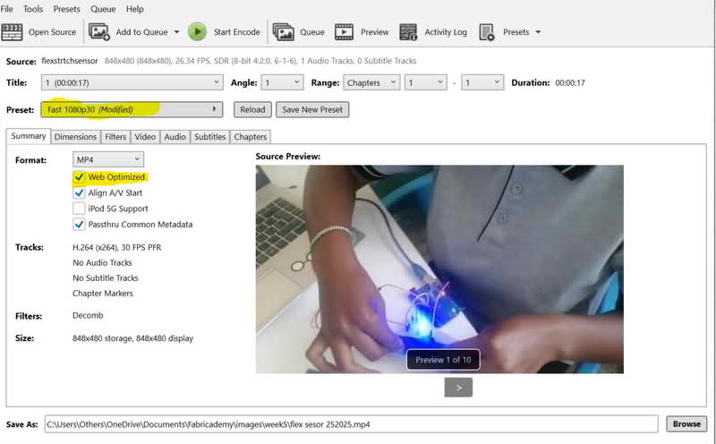716x444 pixels.
Task: Click the Open Source film icon
Action: click(13, 32)
